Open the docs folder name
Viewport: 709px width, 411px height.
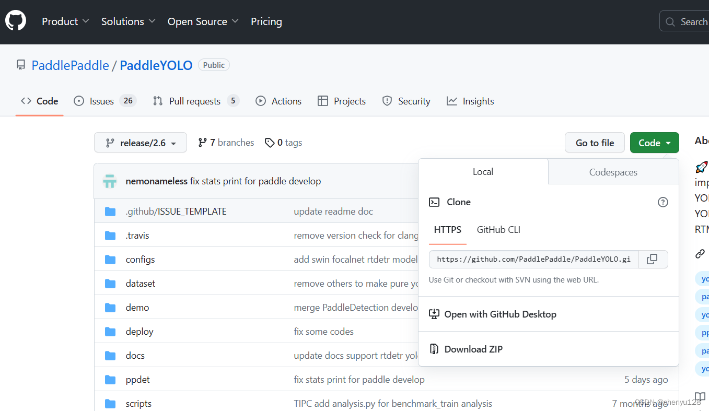[x=135, y=356]
